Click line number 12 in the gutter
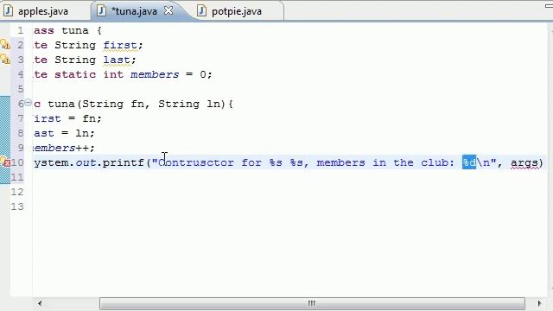The height and width of the screenshot is (311, 553). (x=17, y=192)
